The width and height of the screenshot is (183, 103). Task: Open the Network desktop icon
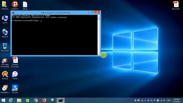[5, 33]
